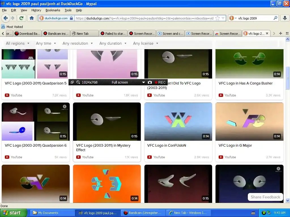
Task: Open the Edit menu
Action: (14, 10)
